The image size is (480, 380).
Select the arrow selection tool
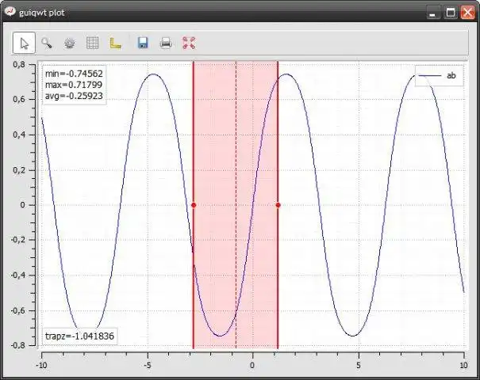click(x=24, y=43)
